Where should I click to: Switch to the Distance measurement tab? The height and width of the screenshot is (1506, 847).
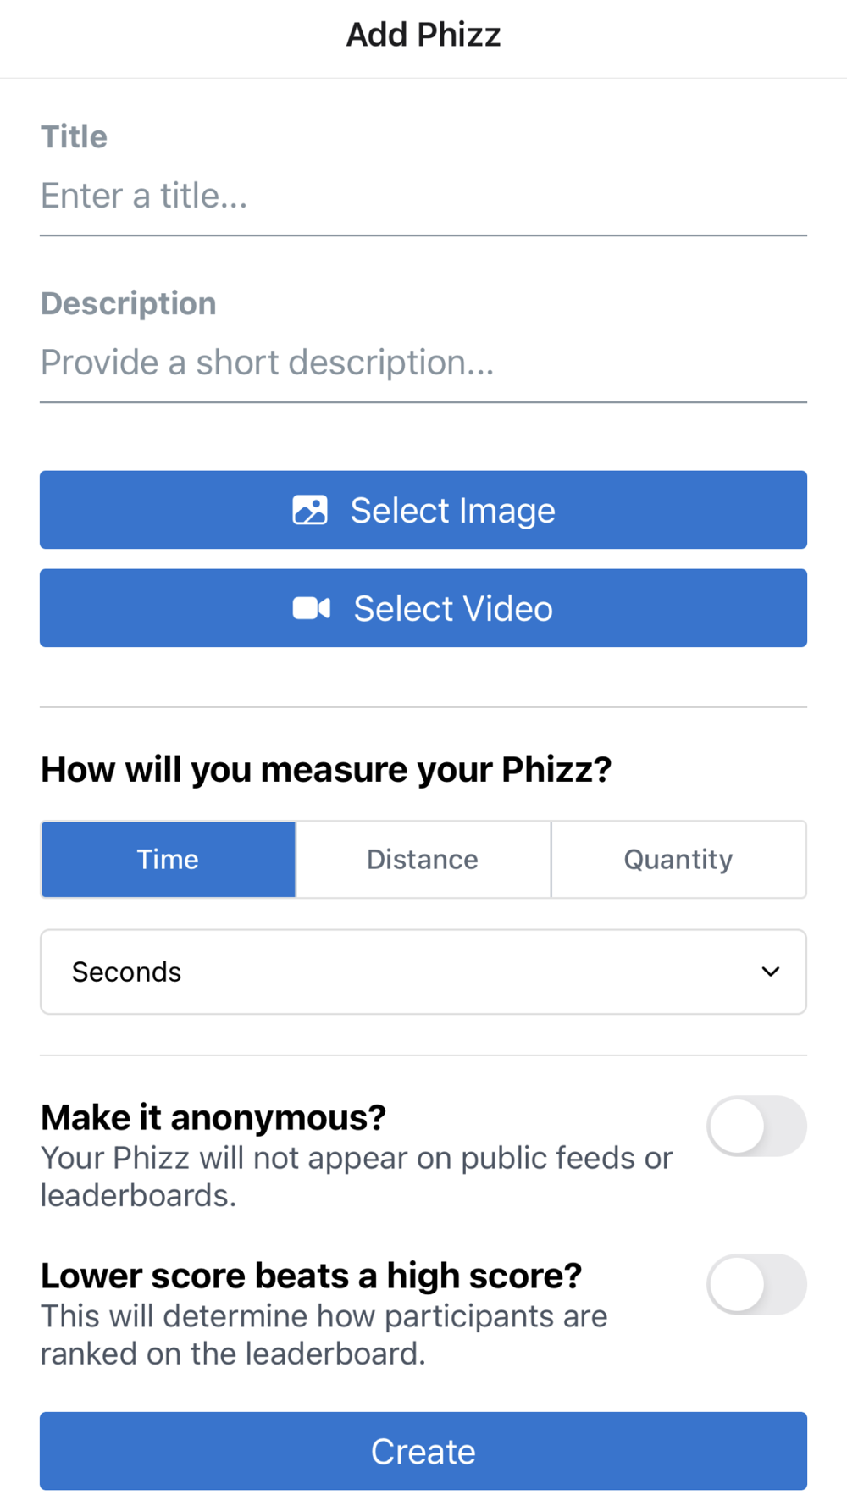click(x=423, y=859)
